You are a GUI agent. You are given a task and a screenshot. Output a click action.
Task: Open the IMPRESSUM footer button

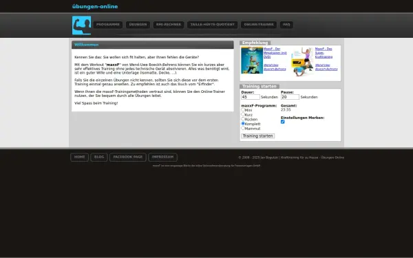click(x=162, y=157)
